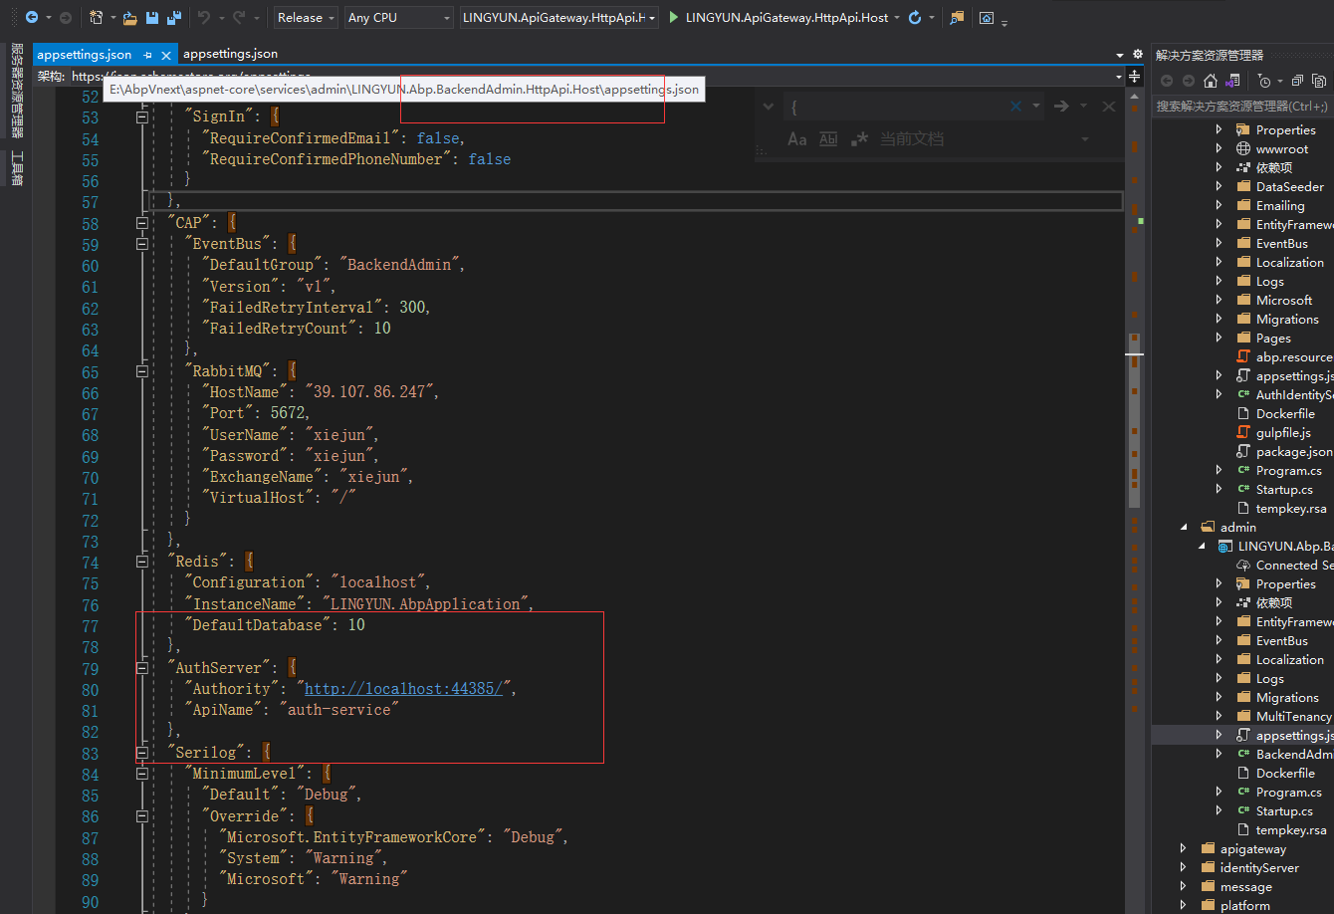Viewport: 1334px width, 914px height.
Task: Collapse all nodes in Solution Explorer
Action: (1298, 80)
